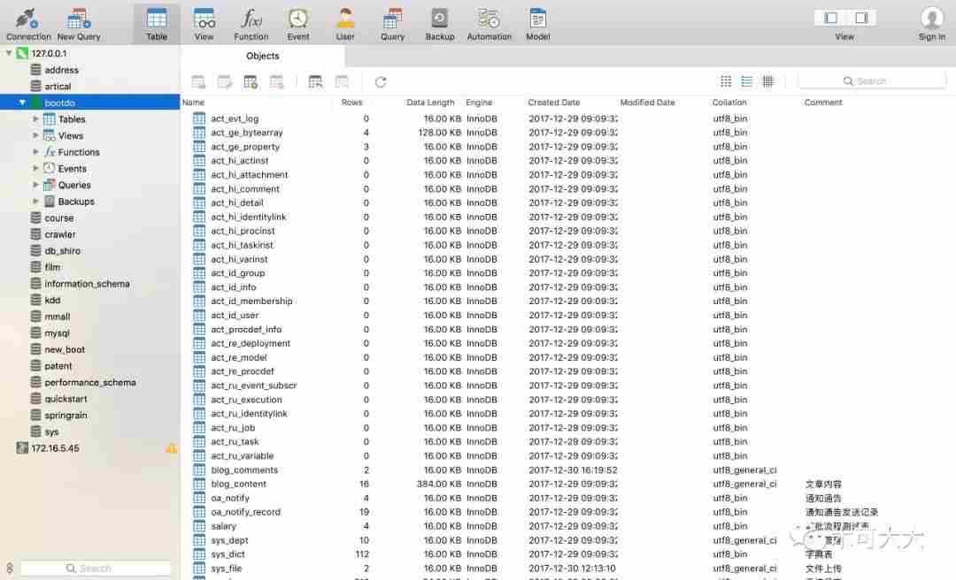Click Sign In at top right
This screenshot has width=956, height=580.
(931, 24)
